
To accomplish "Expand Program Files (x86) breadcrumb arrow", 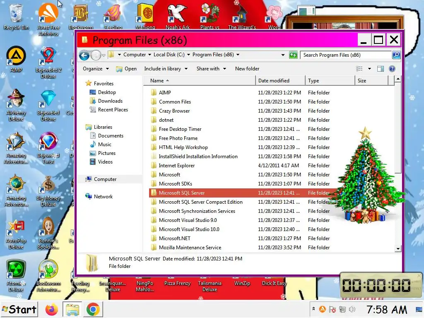I will 238,55.
